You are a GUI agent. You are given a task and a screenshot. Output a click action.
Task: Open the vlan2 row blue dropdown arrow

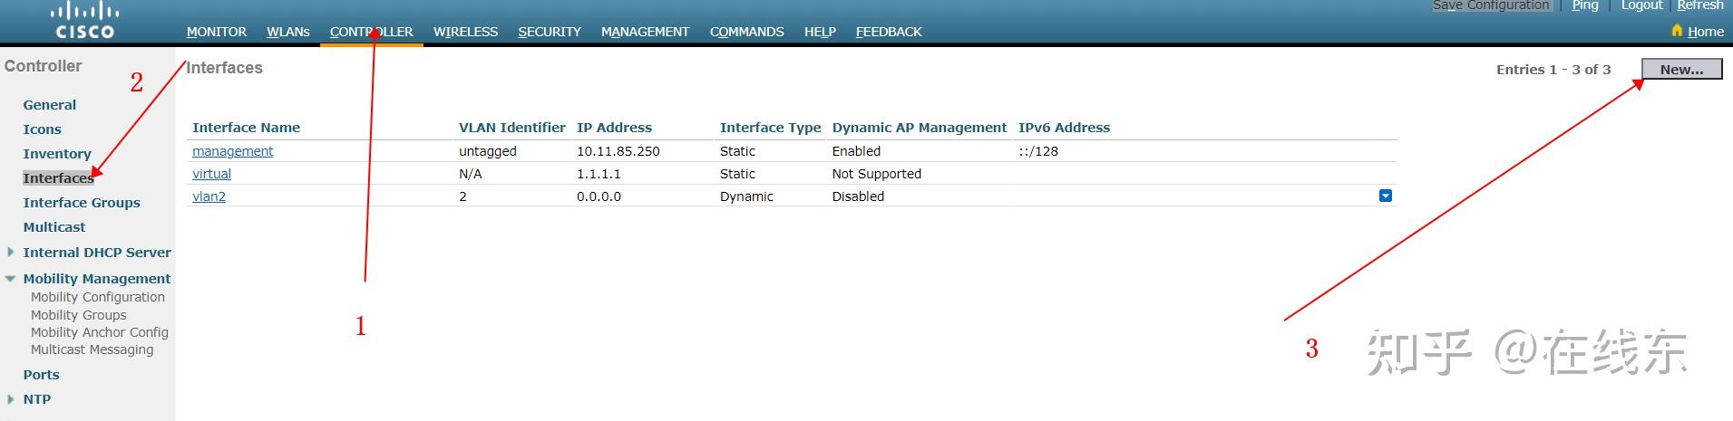(x=1385, y=196)
